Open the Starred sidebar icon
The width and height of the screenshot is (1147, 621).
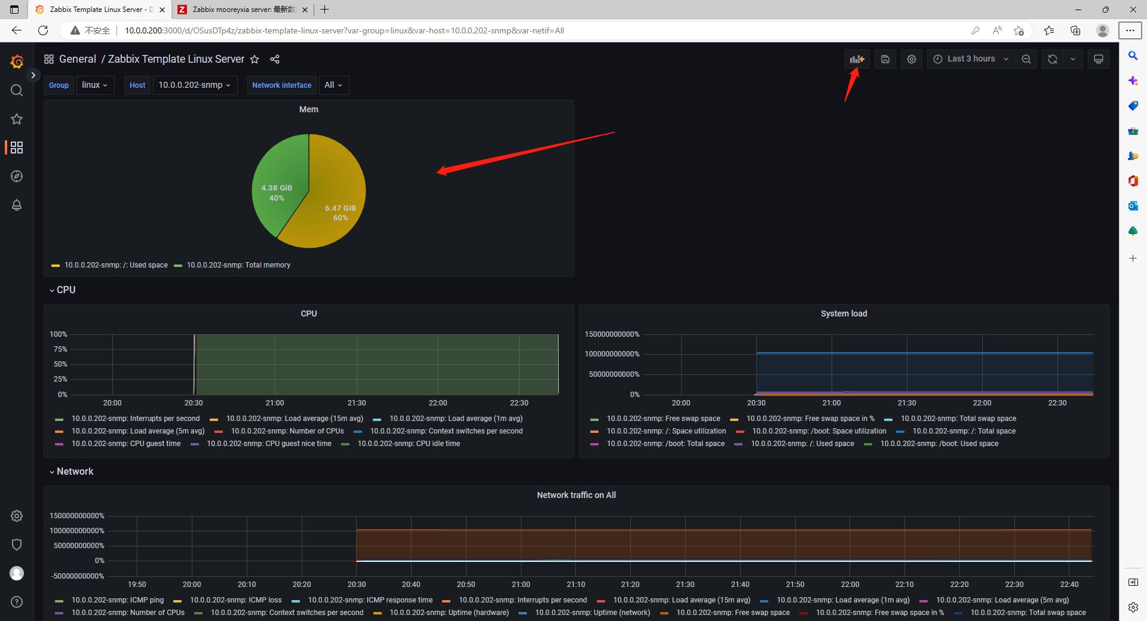coord(17,119)
